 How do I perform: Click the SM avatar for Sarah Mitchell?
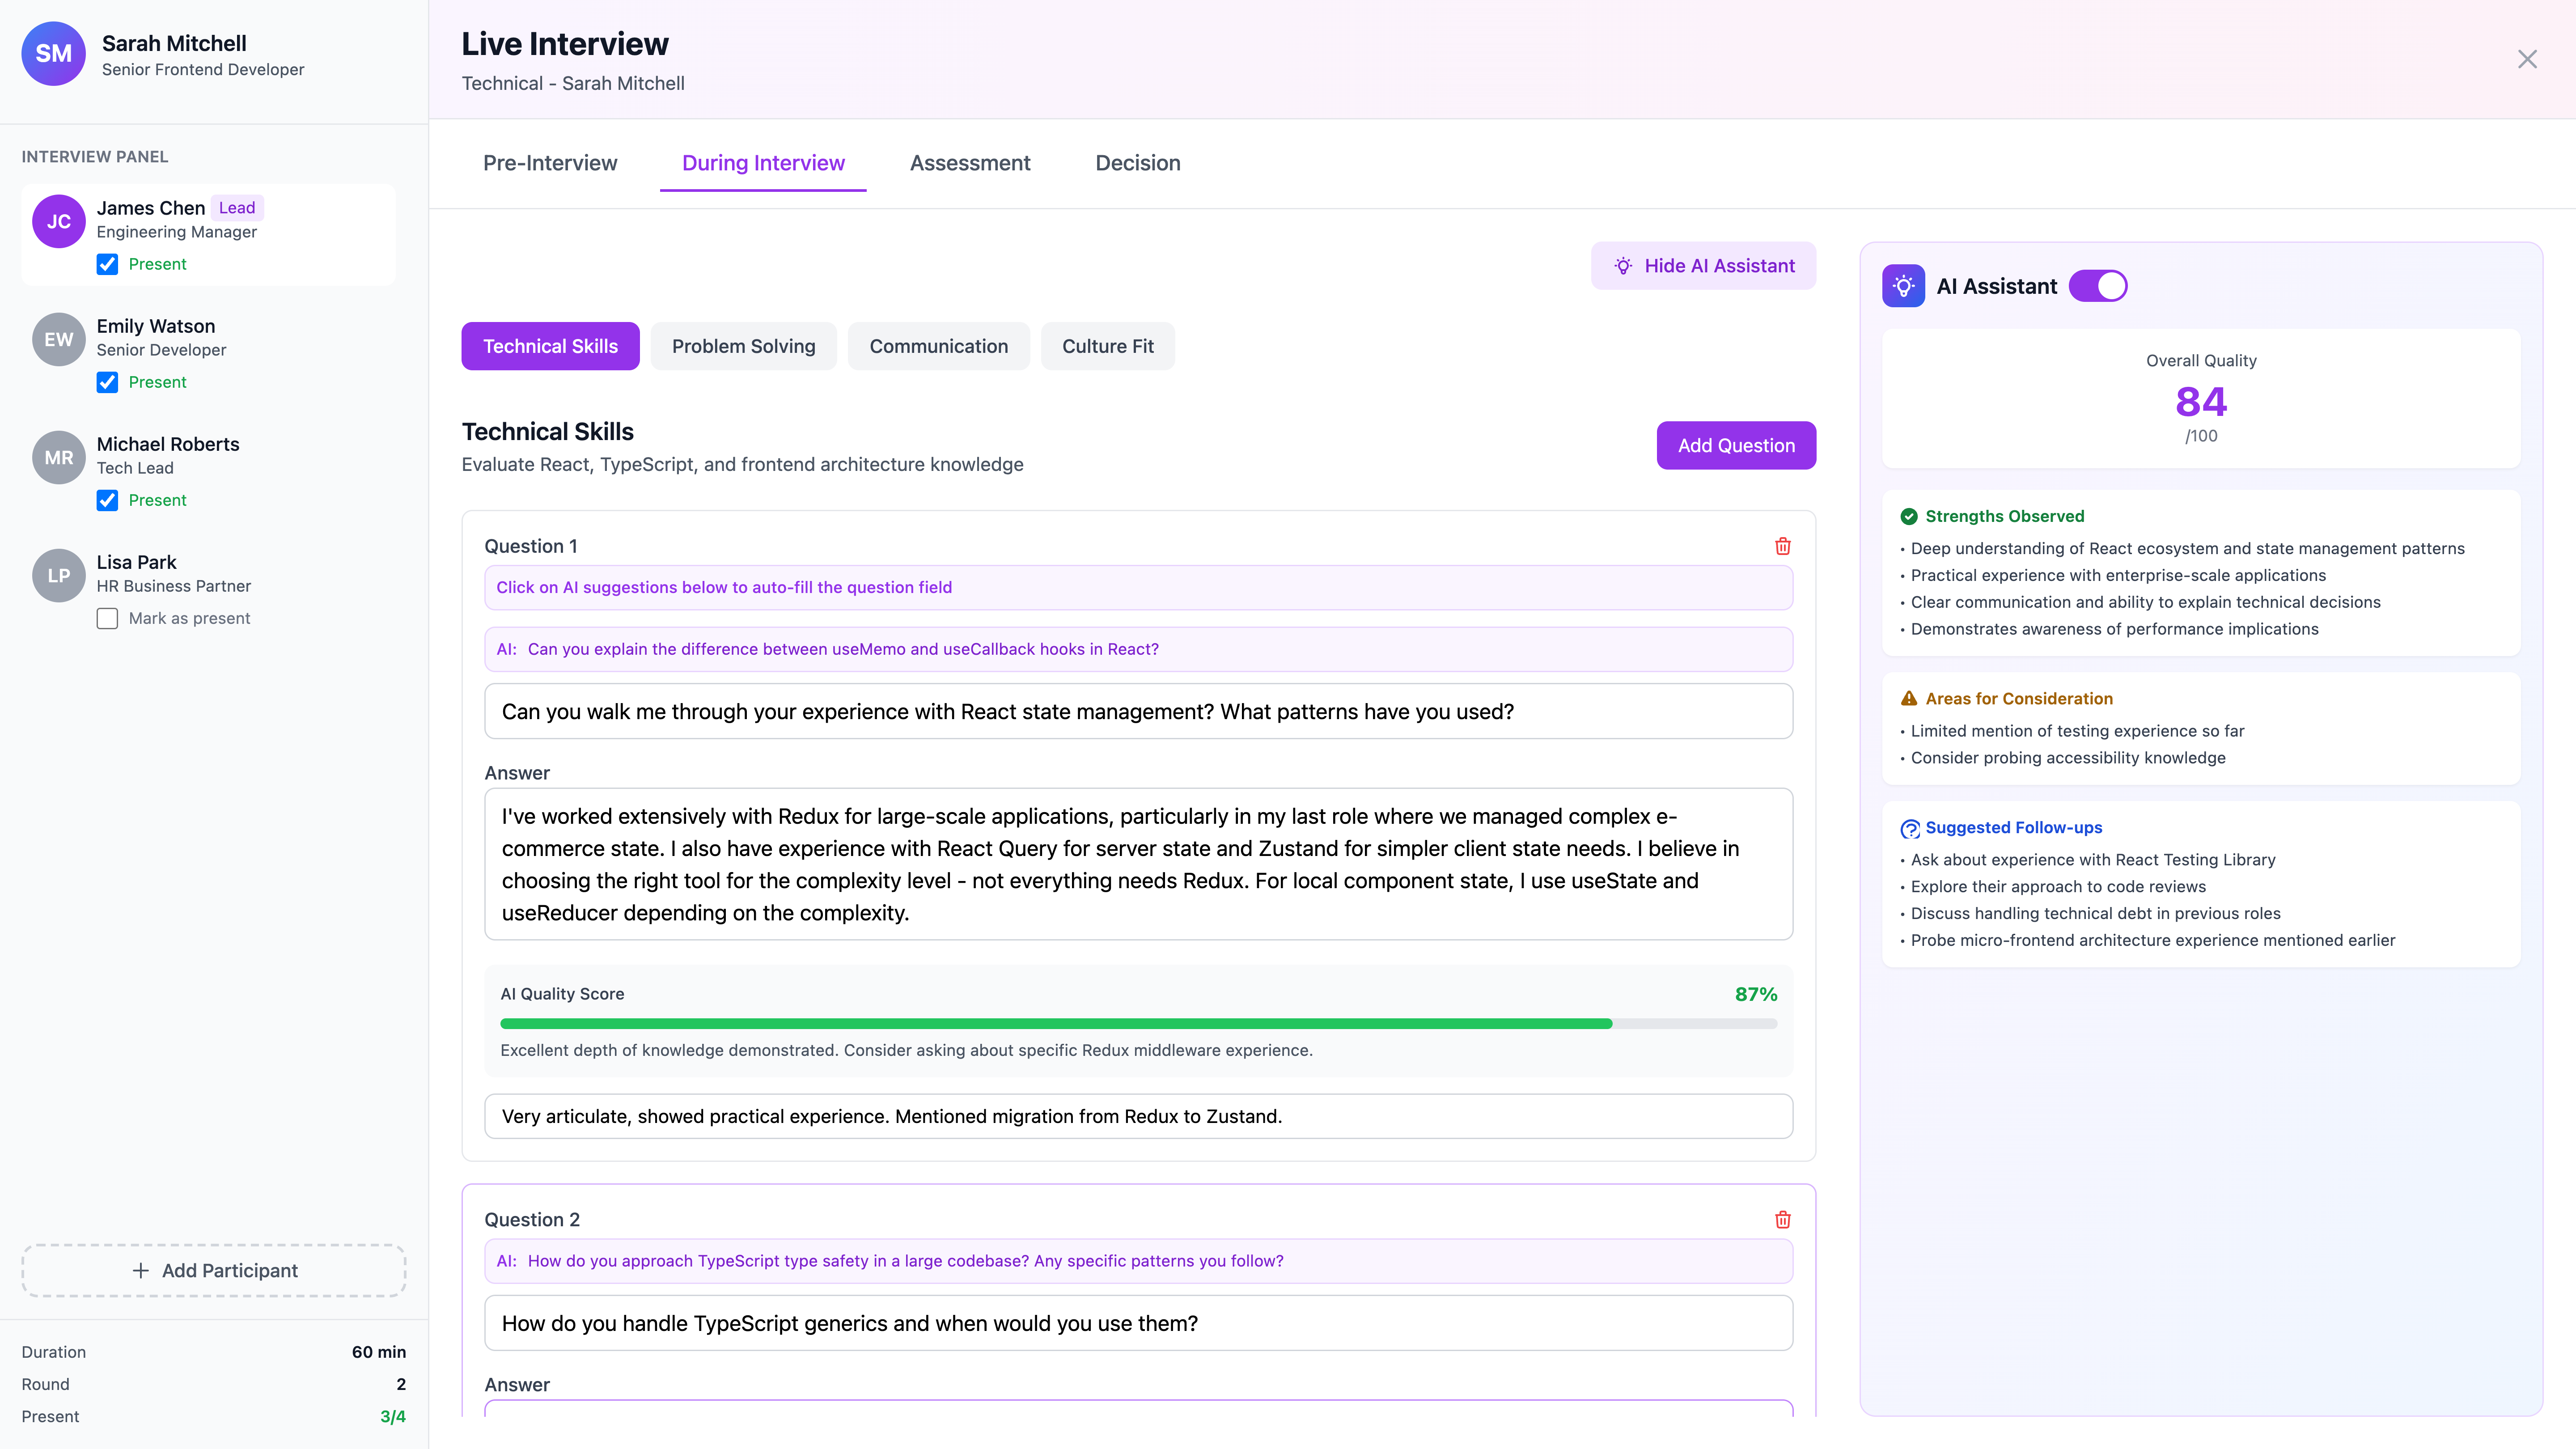[x=54, y=54]
